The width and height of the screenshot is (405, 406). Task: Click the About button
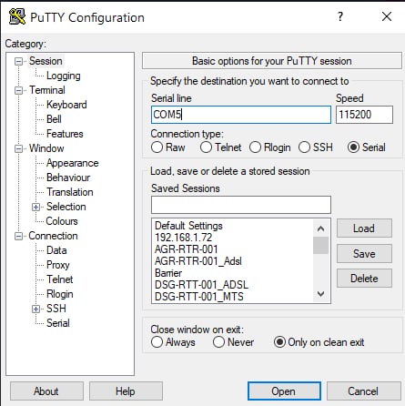[x=46, y=391]
